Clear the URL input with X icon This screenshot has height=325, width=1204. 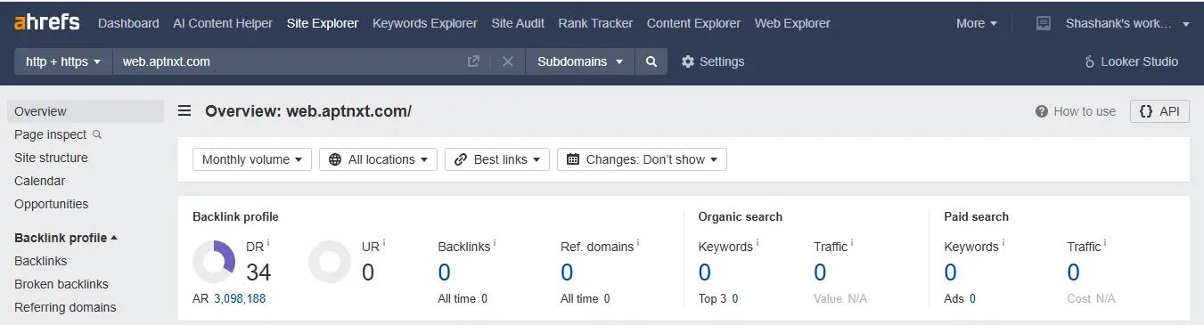click(508, 61)
